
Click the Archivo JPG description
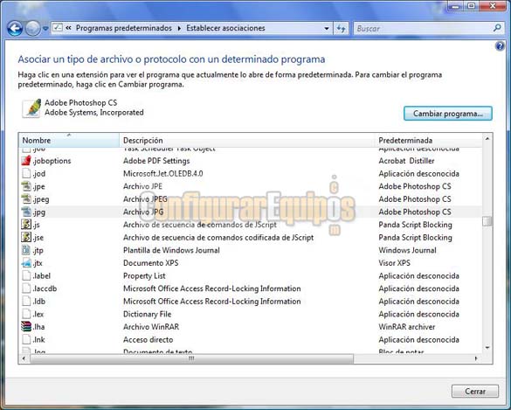[143, 212]
